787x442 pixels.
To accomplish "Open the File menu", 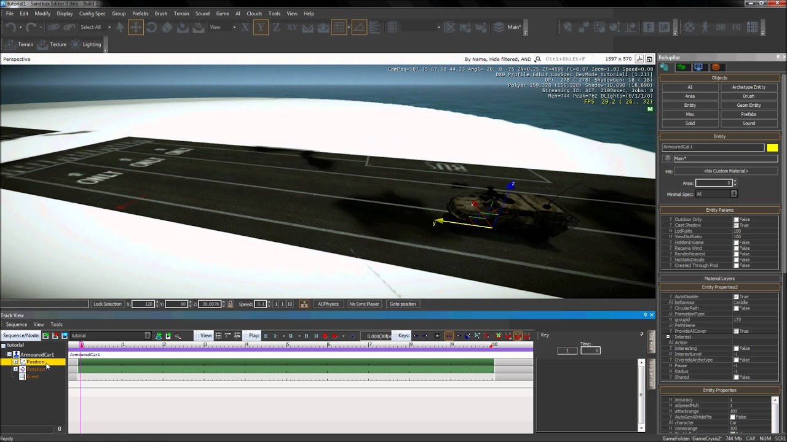I will tap(10, 14).
